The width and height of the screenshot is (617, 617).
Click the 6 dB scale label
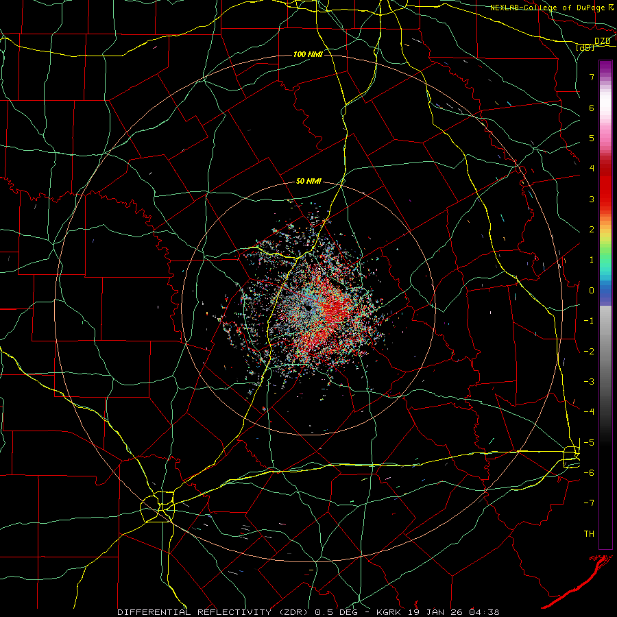pos(592,108)
